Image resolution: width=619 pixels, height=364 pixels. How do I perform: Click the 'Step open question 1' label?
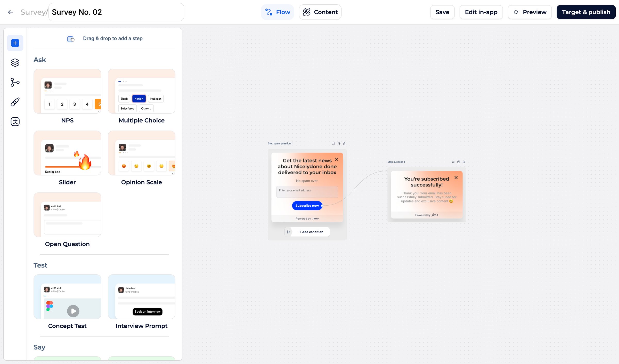(x=280, y=143)
